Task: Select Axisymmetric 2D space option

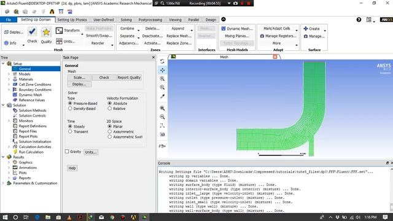Action: 109,131
